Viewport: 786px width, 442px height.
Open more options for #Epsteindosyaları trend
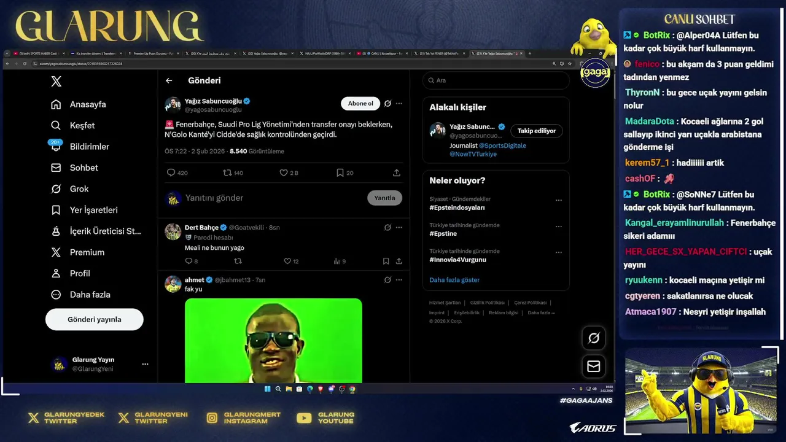(x=559, y=200)
